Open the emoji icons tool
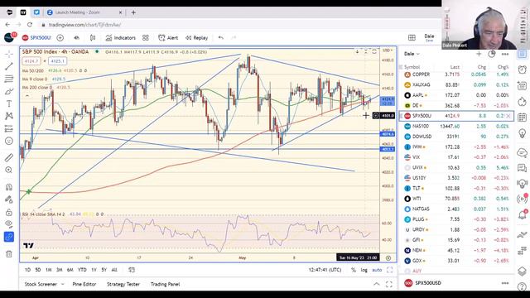The height and width of the screenshot is (298, 530). tap(9, 141)
